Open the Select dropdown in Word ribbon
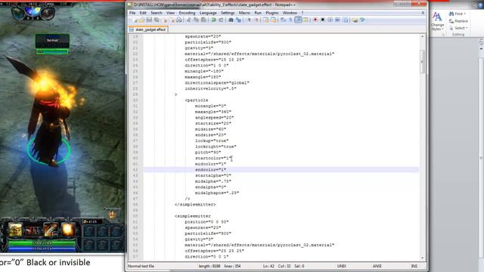 (x=458, y=28)
